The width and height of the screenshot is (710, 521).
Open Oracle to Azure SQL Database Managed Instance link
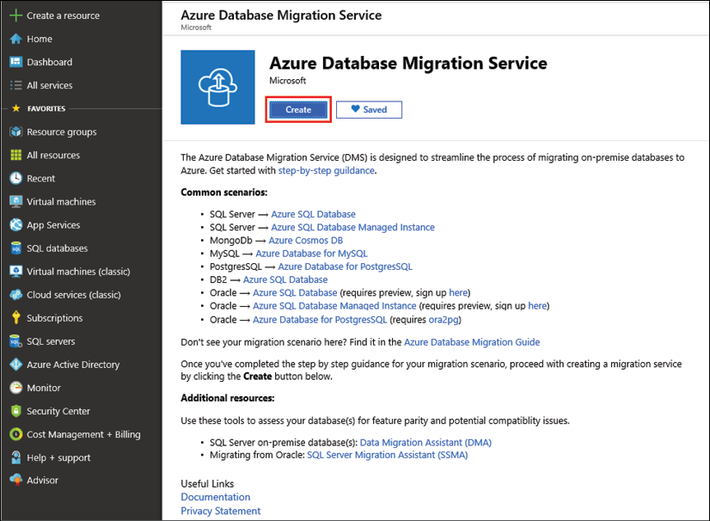click(334, 306)
